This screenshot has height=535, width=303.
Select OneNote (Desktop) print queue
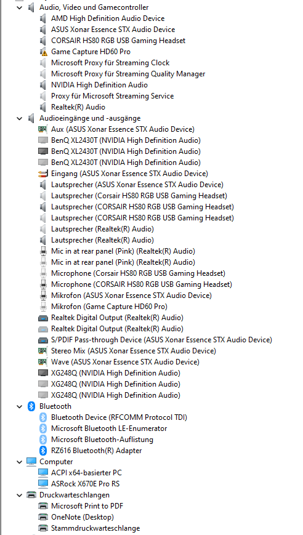(83, 517)
